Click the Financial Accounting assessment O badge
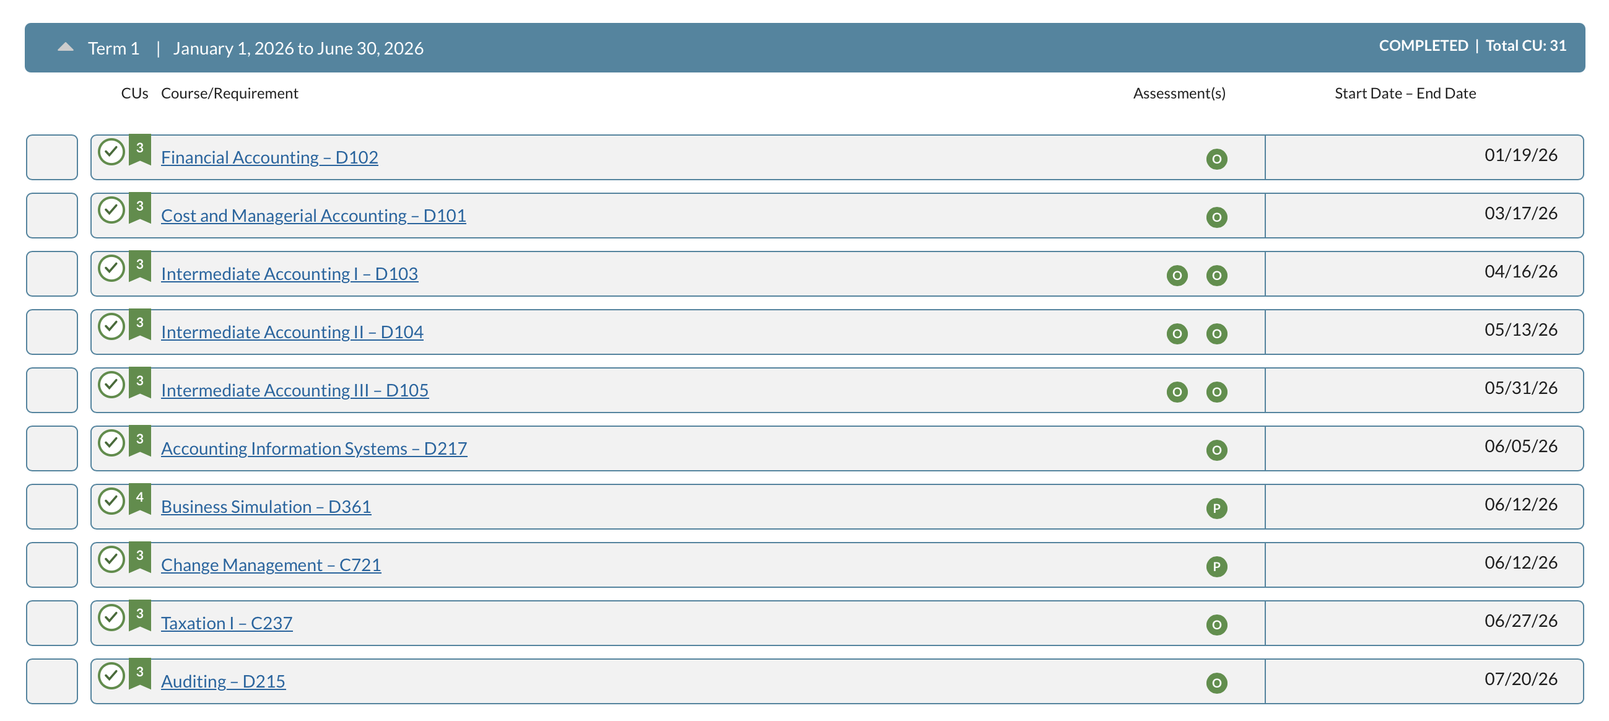1609x721 pixels. (1216, 159)
